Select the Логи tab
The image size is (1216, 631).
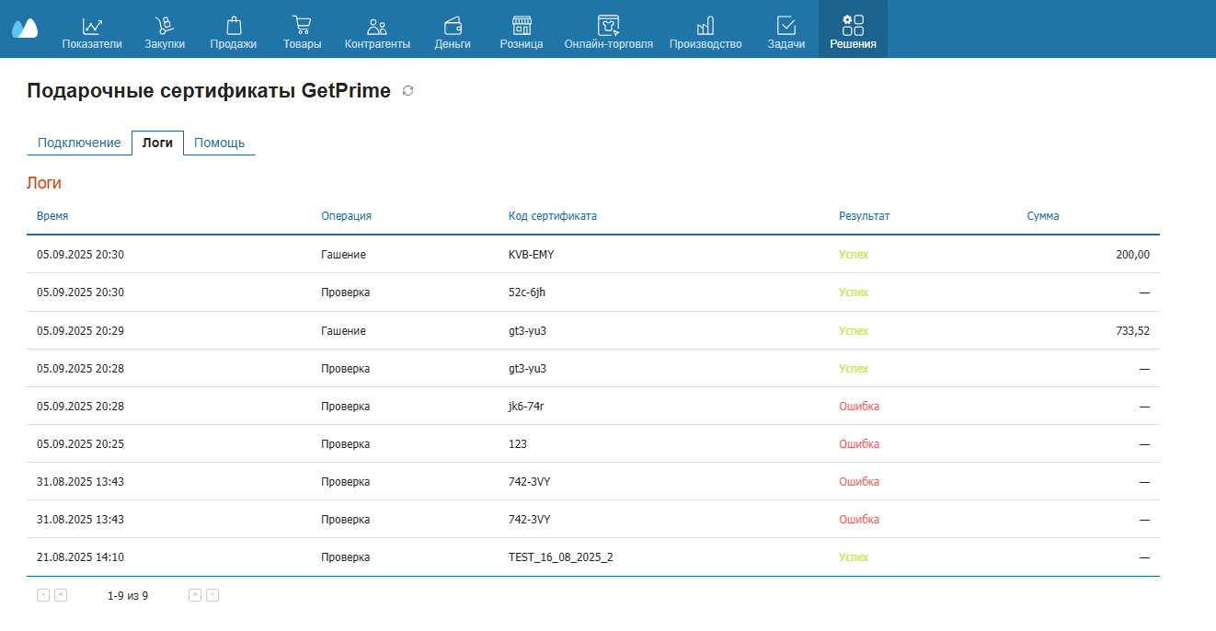pyautogui.click(x=157, y=143)
